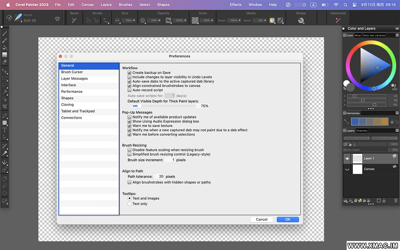400x250 pixels.
Task: Select the Canvas layer thumbnail
Action: tap(357, 169)
